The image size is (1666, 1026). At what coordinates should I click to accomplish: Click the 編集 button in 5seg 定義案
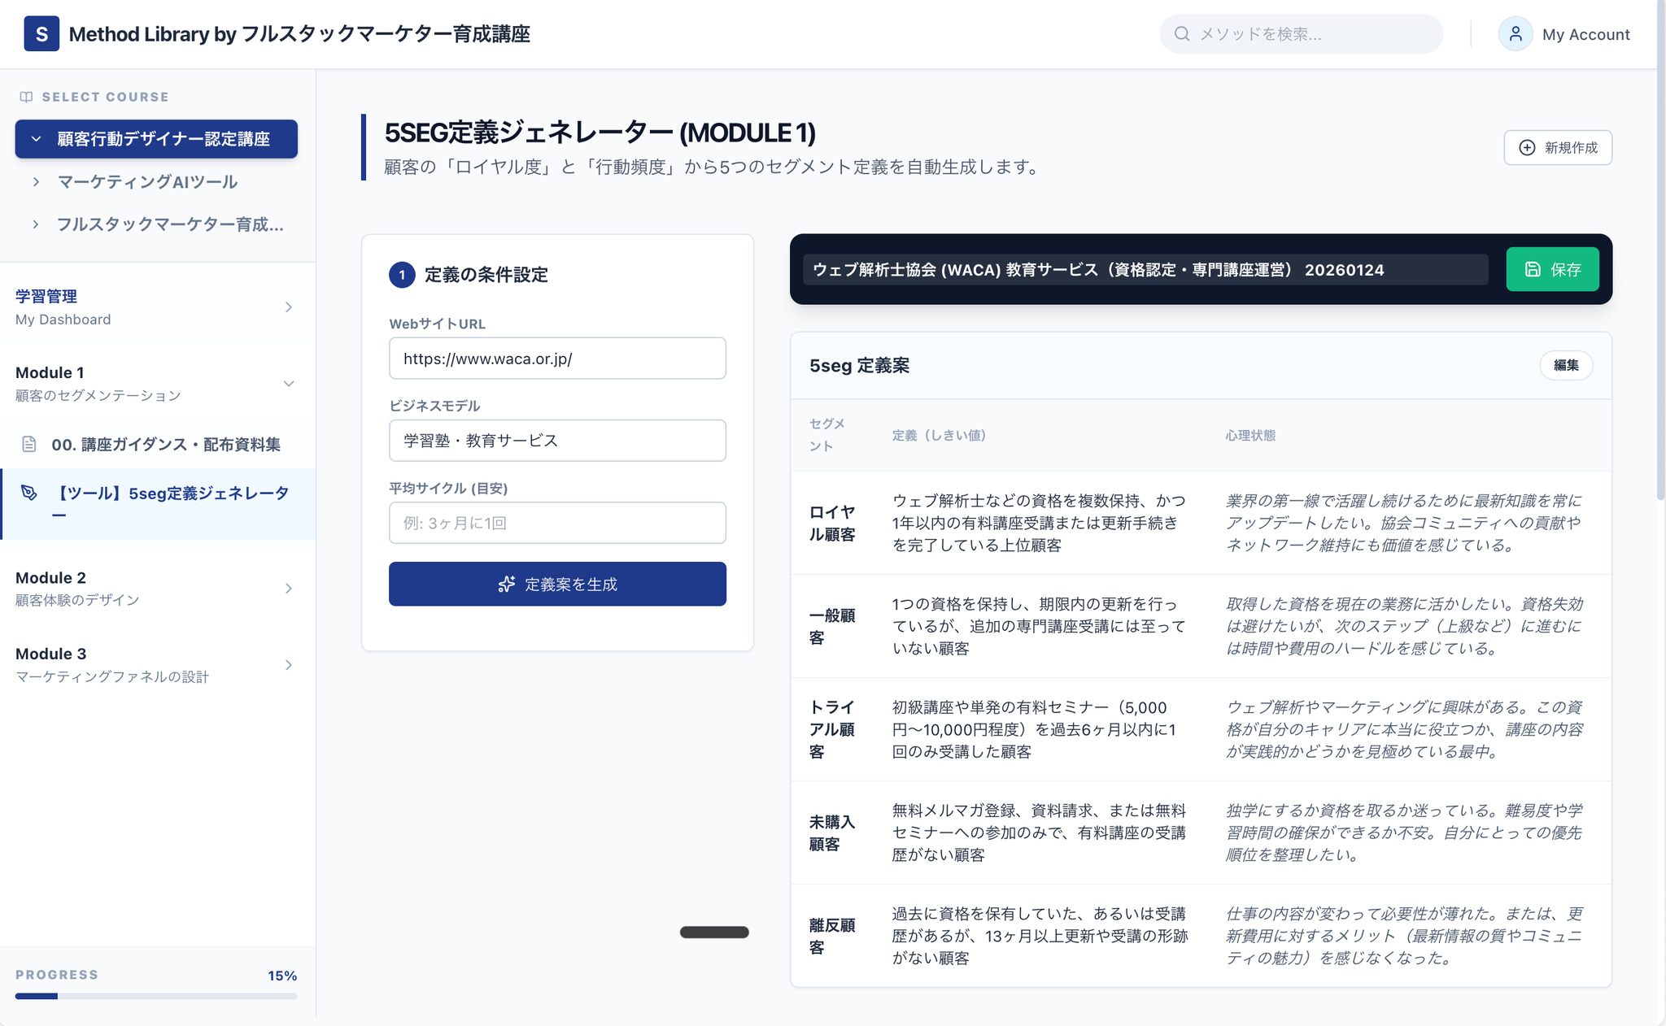[x=1565, y=365]
